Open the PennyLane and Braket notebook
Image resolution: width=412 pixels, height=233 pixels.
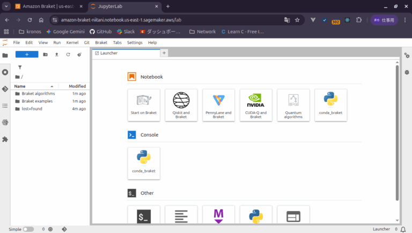pos(218,105)
